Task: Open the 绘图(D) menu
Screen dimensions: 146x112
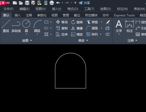Action: [x=106, y=9]
